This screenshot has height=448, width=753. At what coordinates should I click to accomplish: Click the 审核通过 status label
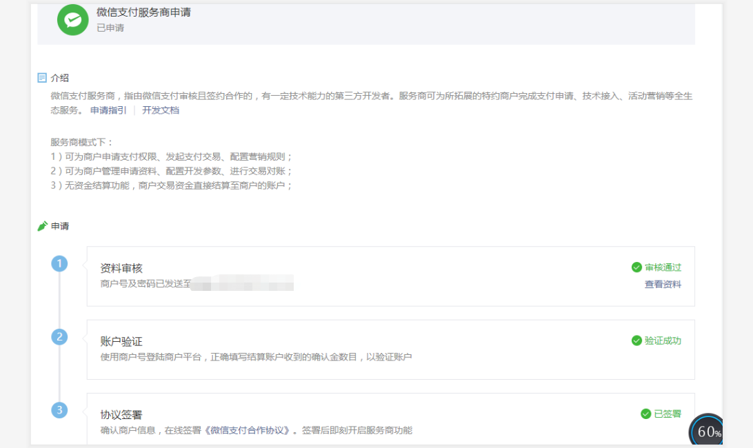coord(663,267)
